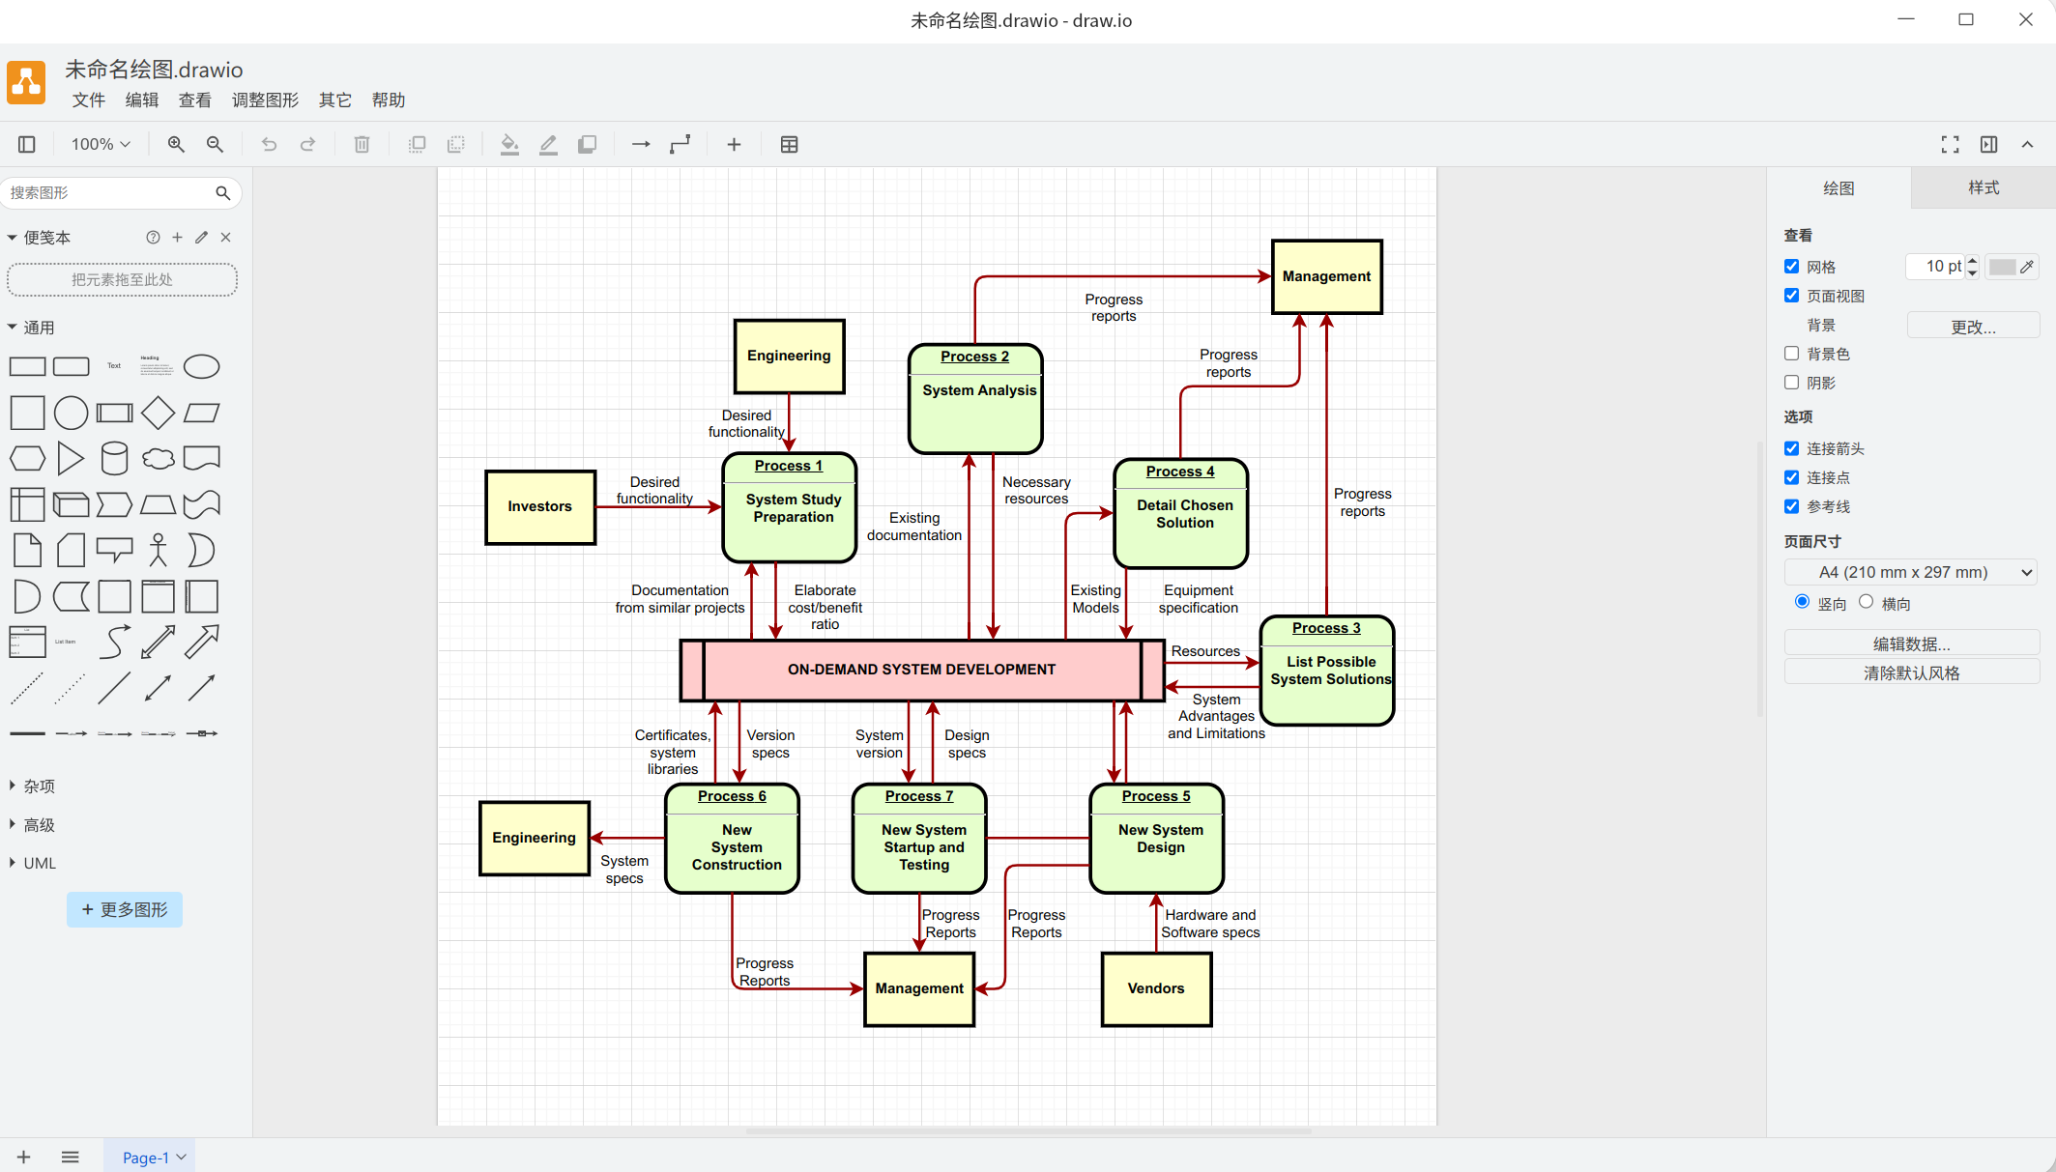Switch to the 样式 tab
Screen dimensions: 2056x1172
pos(1983,187)
